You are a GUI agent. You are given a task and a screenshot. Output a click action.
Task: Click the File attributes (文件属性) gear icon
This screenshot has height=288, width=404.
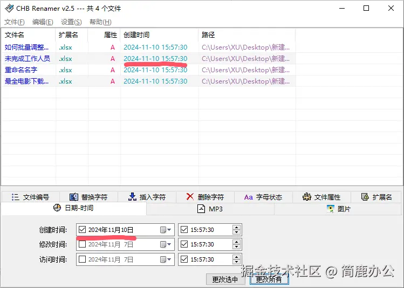[306, 197]
